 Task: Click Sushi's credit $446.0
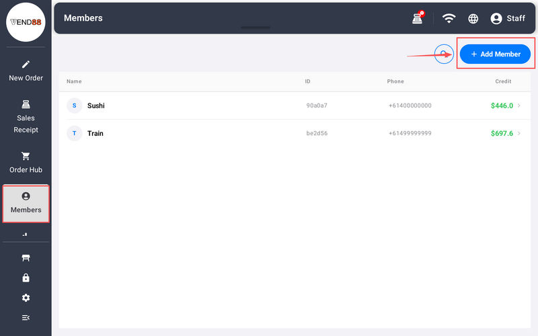pos(502,106)
